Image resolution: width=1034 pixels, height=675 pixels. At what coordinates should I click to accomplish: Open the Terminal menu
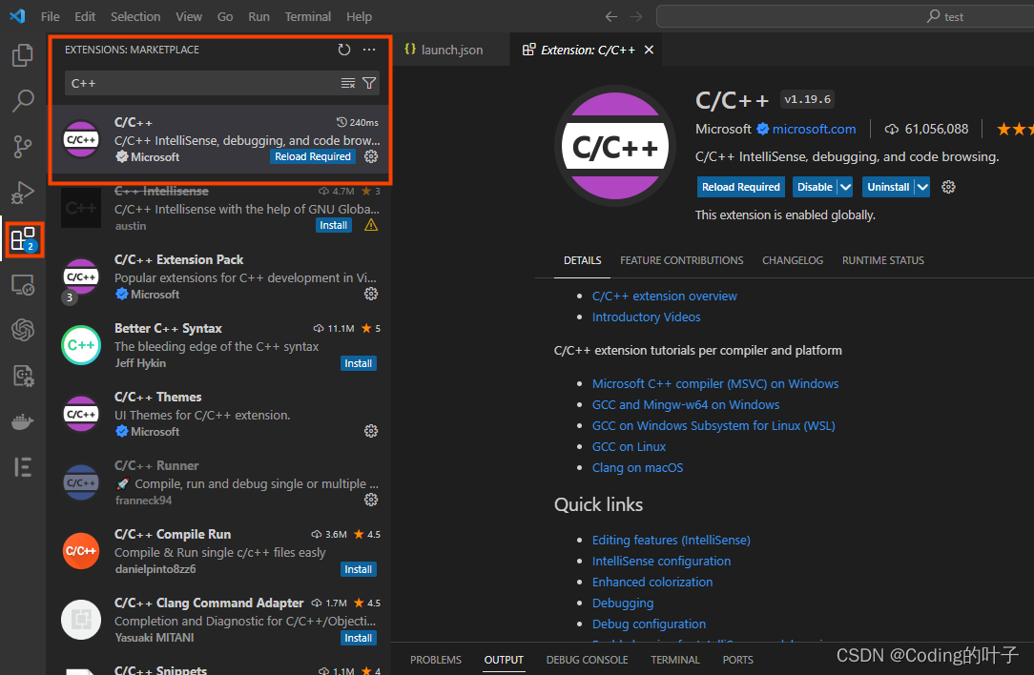[307, 16]
